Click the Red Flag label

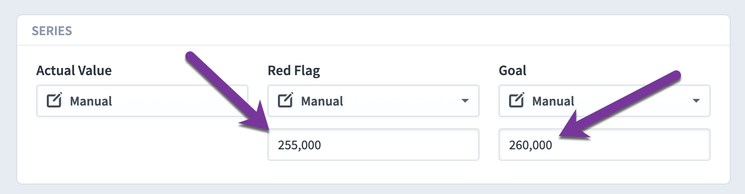click(294, 71)
